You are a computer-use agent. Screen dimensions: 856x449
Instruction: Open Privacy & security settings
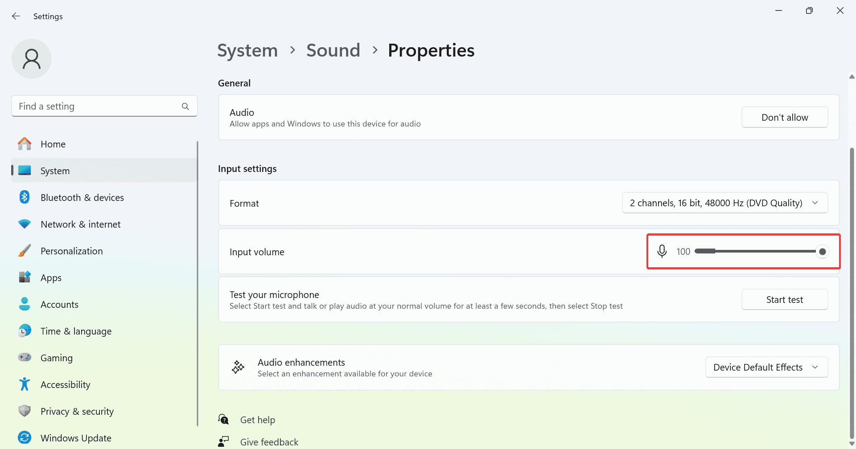pos(104,411)
